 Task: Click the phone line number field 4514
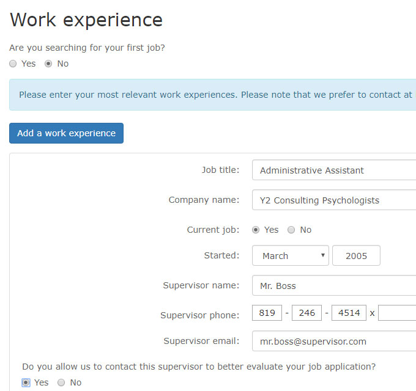(x=349, y=313)
